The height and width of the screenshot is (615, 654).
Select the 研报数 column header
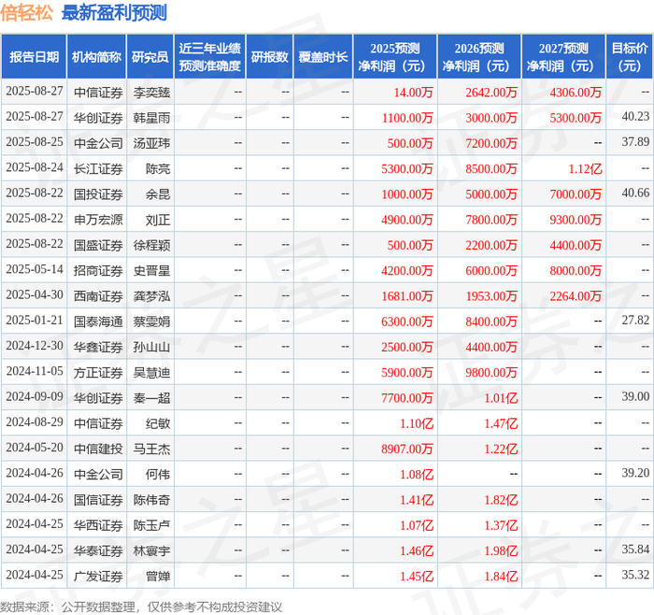click(269, 57)
